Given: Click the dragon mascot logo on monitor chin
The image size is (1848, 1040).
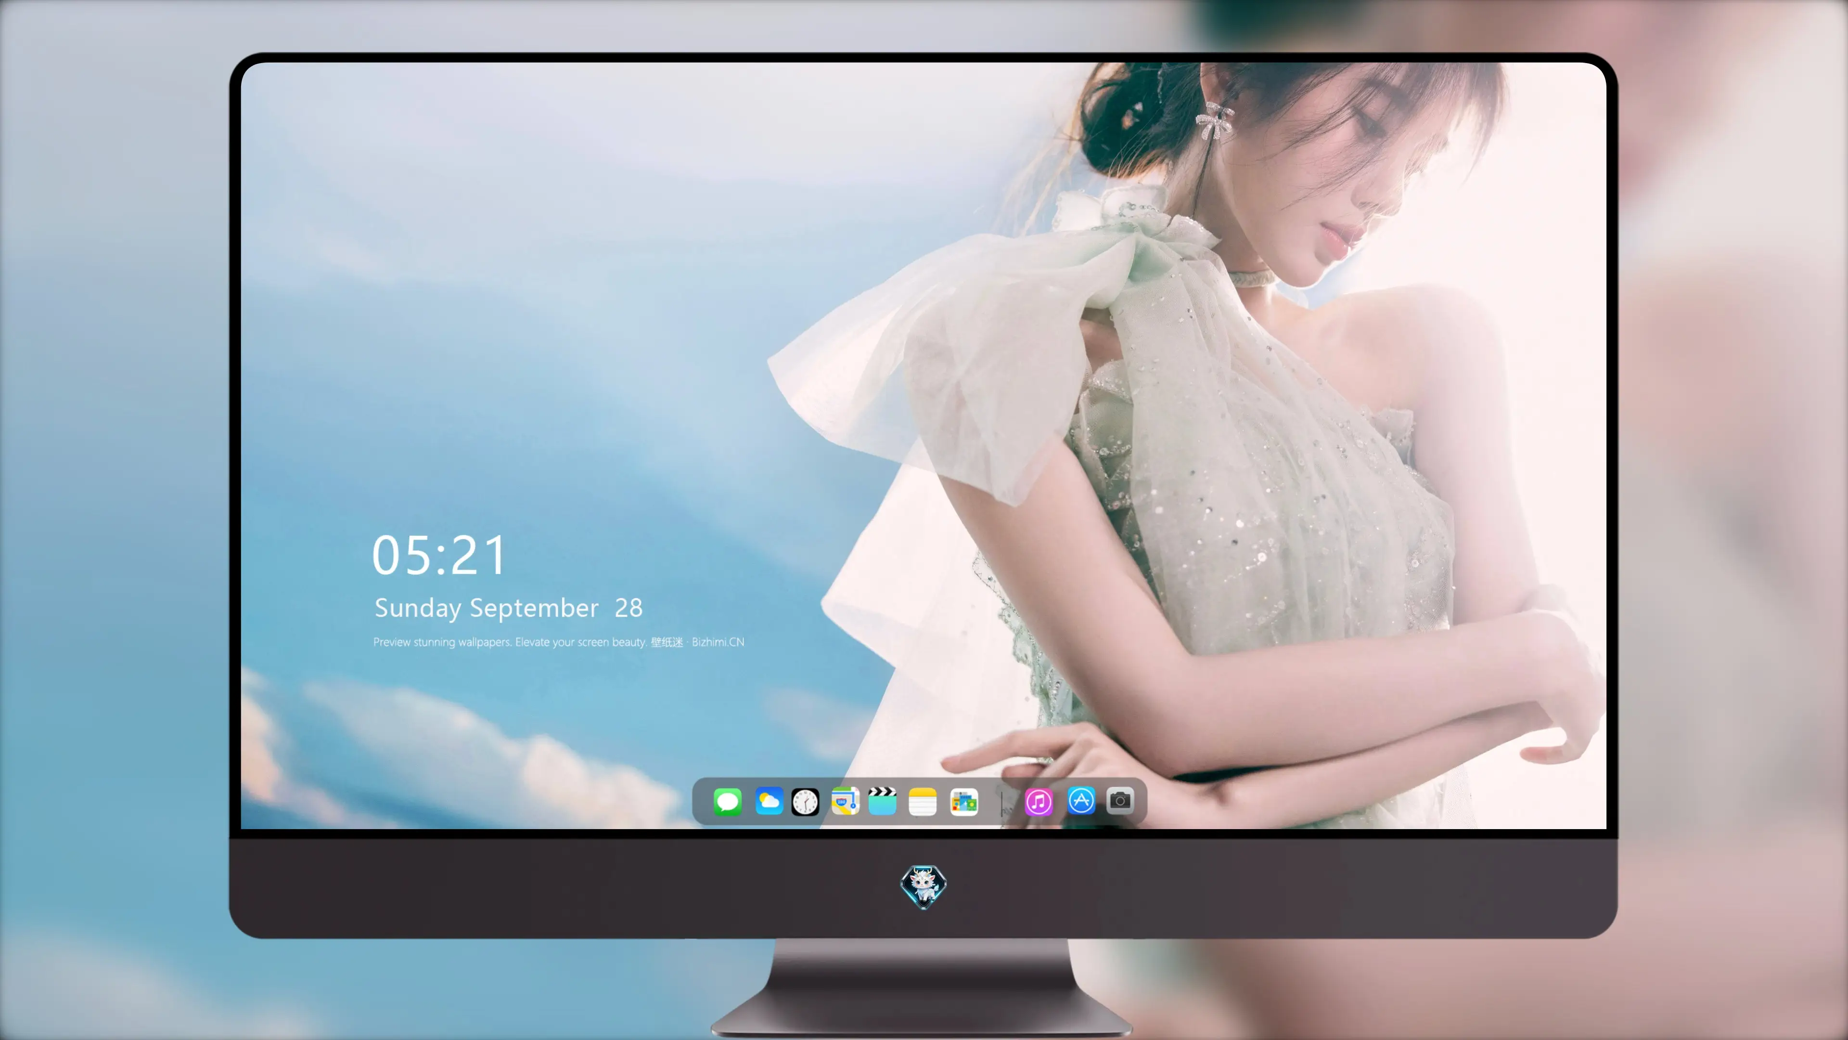Looking at the screenshot, I should pos(924,886).
